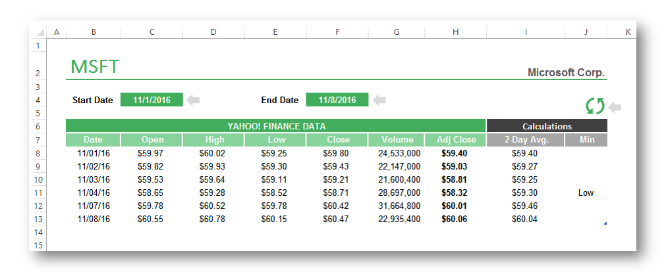Image resolution: width=666 pixels, height=272 pixels.
Task: Click the High column heading
Action: (x=213, y=140)
